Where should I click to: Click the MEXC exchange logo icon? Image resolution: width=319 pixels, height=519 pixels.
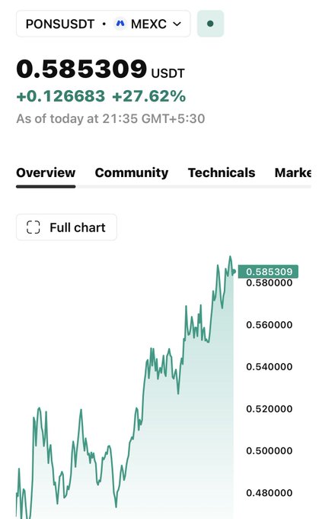tap(120, 24)
